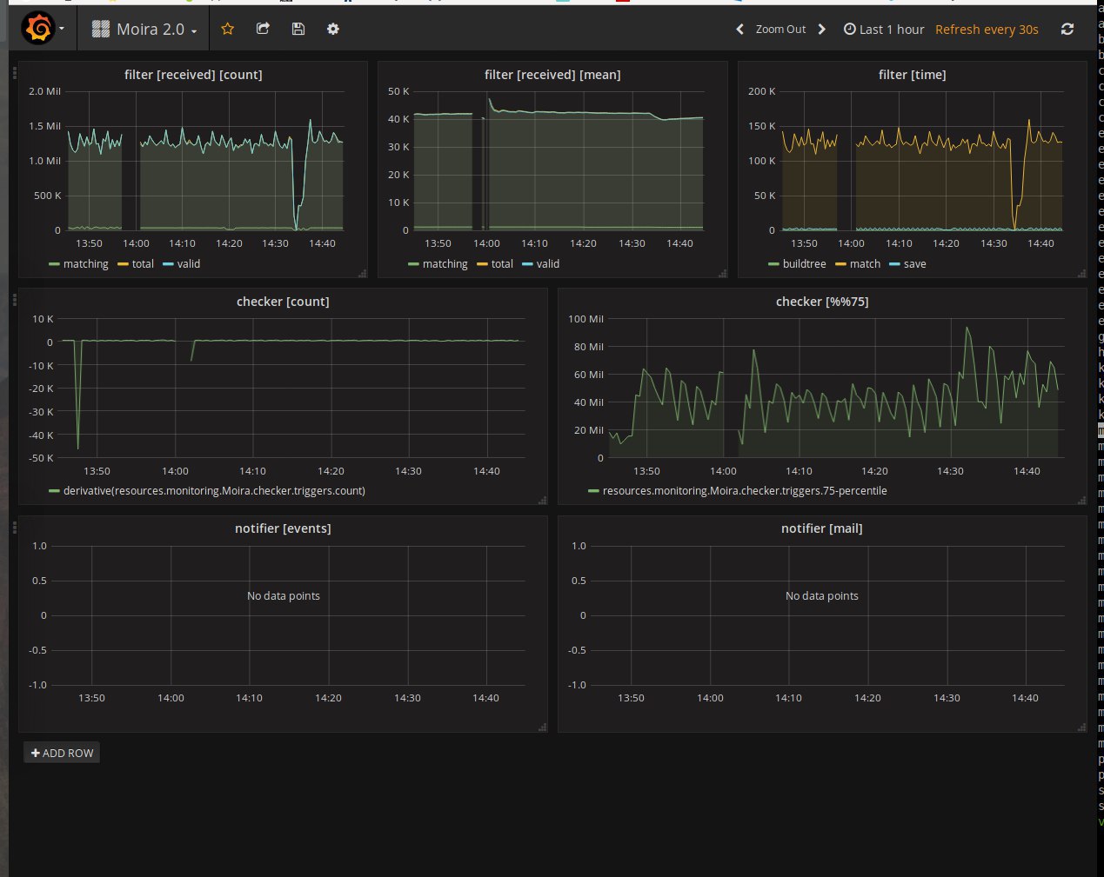This screenshot has height=877, width=1104.
Task: Share the dashboard using share icon
Action: (x=263, y=29)
